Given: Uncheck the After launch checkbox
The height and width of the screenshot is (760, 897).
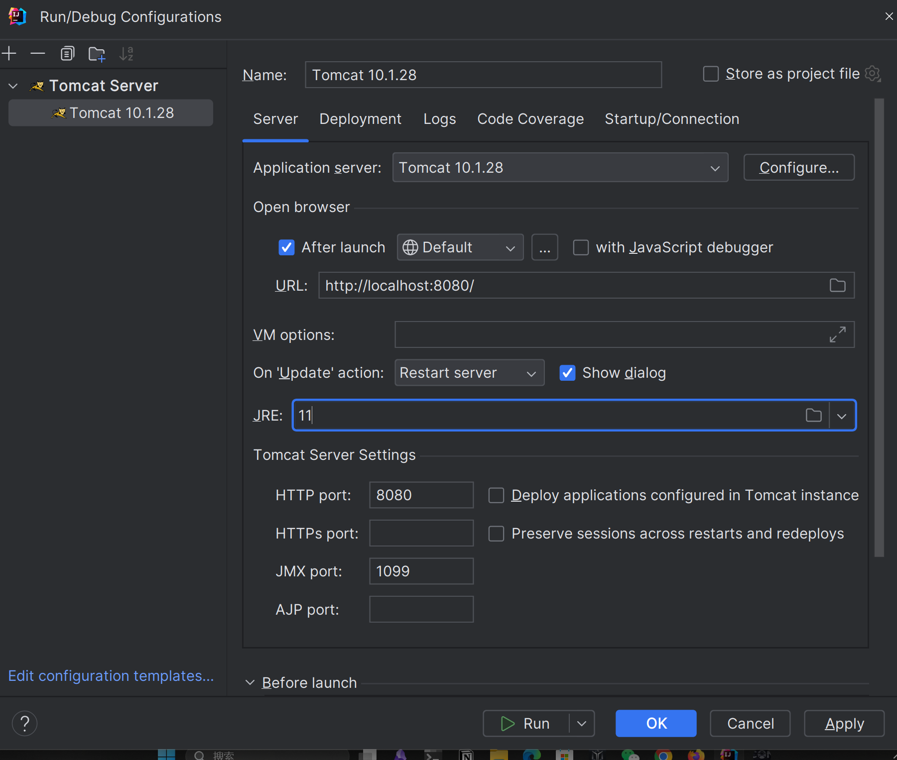Looking at the screenshot, I should pos(286,247).
